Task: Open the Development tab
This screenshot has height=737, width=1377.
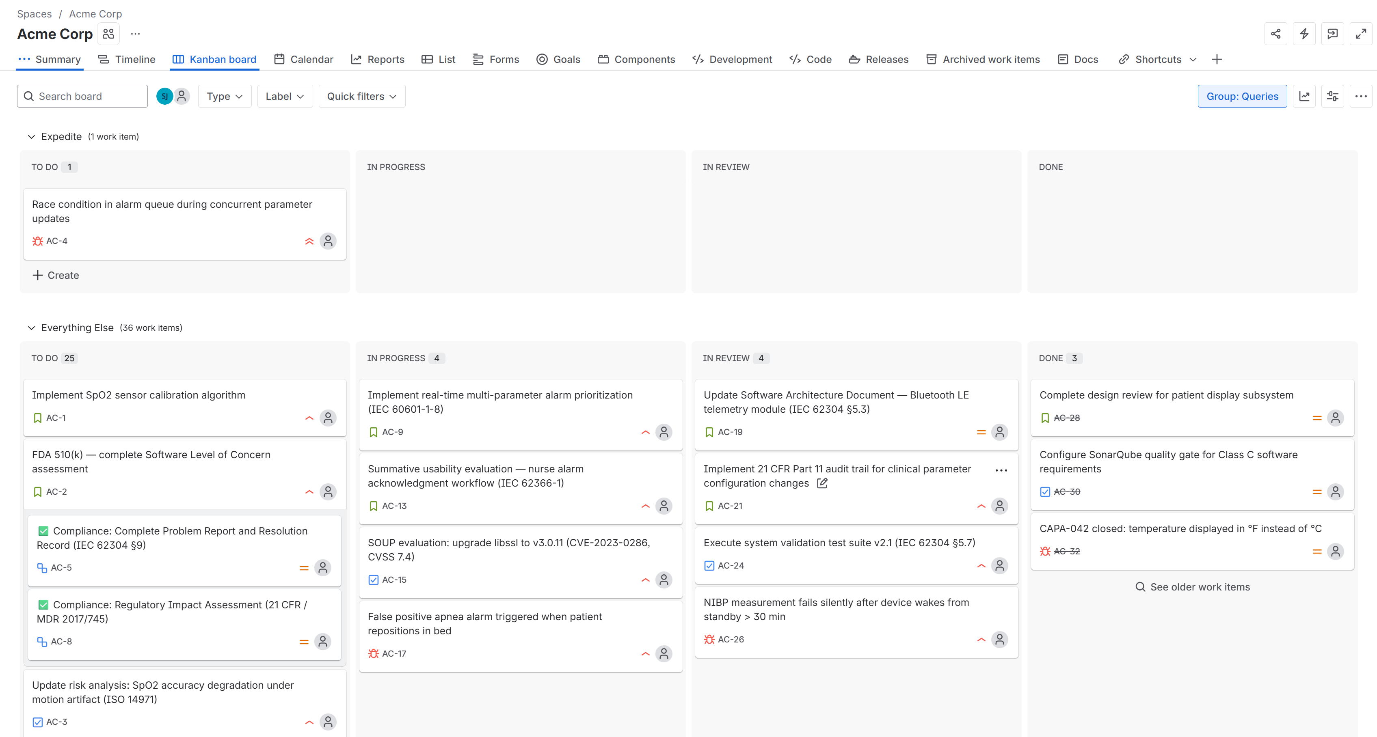Action: tap(732, 59)
